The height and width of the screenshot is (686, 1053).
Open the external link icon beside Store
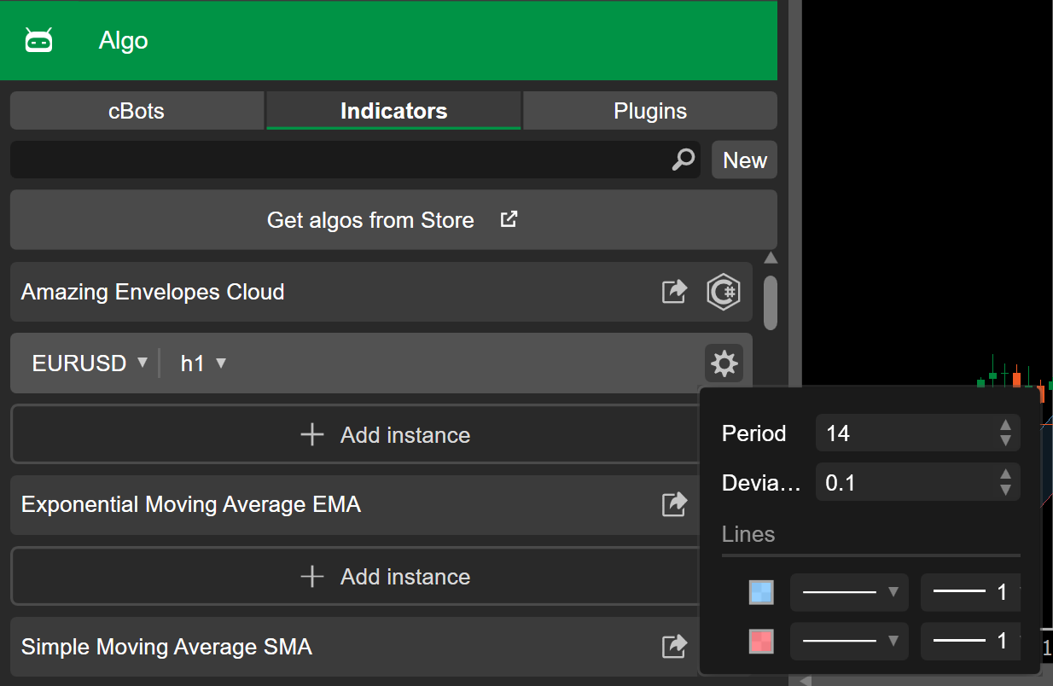(509, 219)
